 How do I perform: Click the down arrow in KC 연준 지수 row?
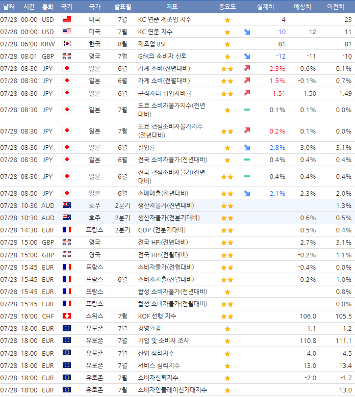(247, 32)
